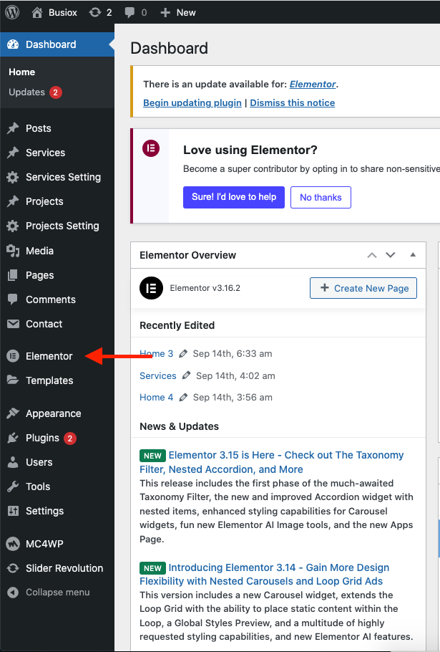Click the pencil edit icon beside Home 3
The width and height of the screenshot is (440, 652).
(x=183, y=354)
